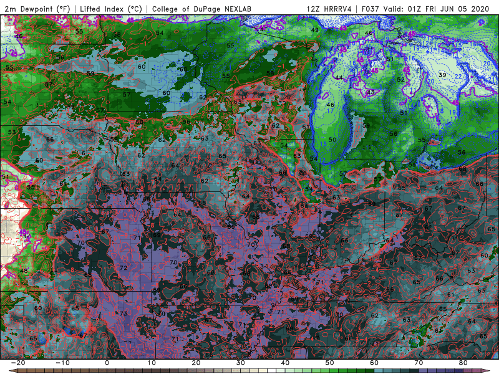Click the right arrow end of the color bar
Image resolution: width=499 pixels, height=374 pixels.
pos(487,371)
